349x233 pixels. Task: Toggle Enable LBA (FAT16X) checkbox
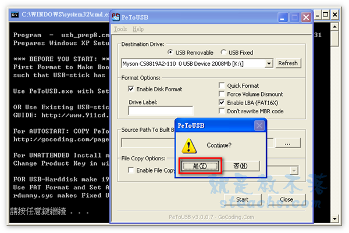click(222, 102)
